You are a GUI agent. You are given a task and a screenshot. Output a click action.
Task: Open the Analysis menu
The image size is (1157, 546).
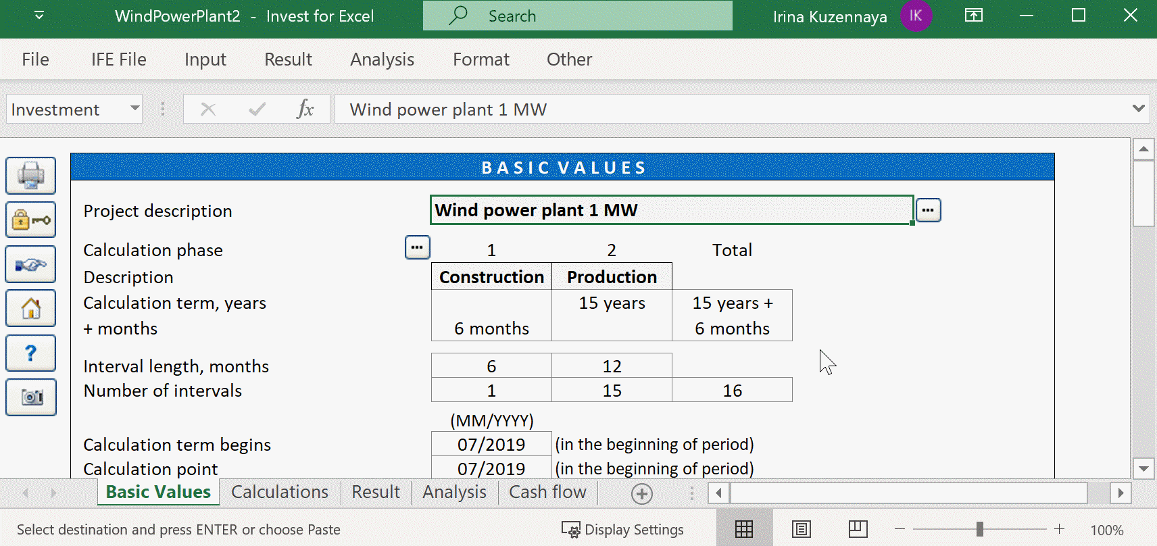[382, 59]
